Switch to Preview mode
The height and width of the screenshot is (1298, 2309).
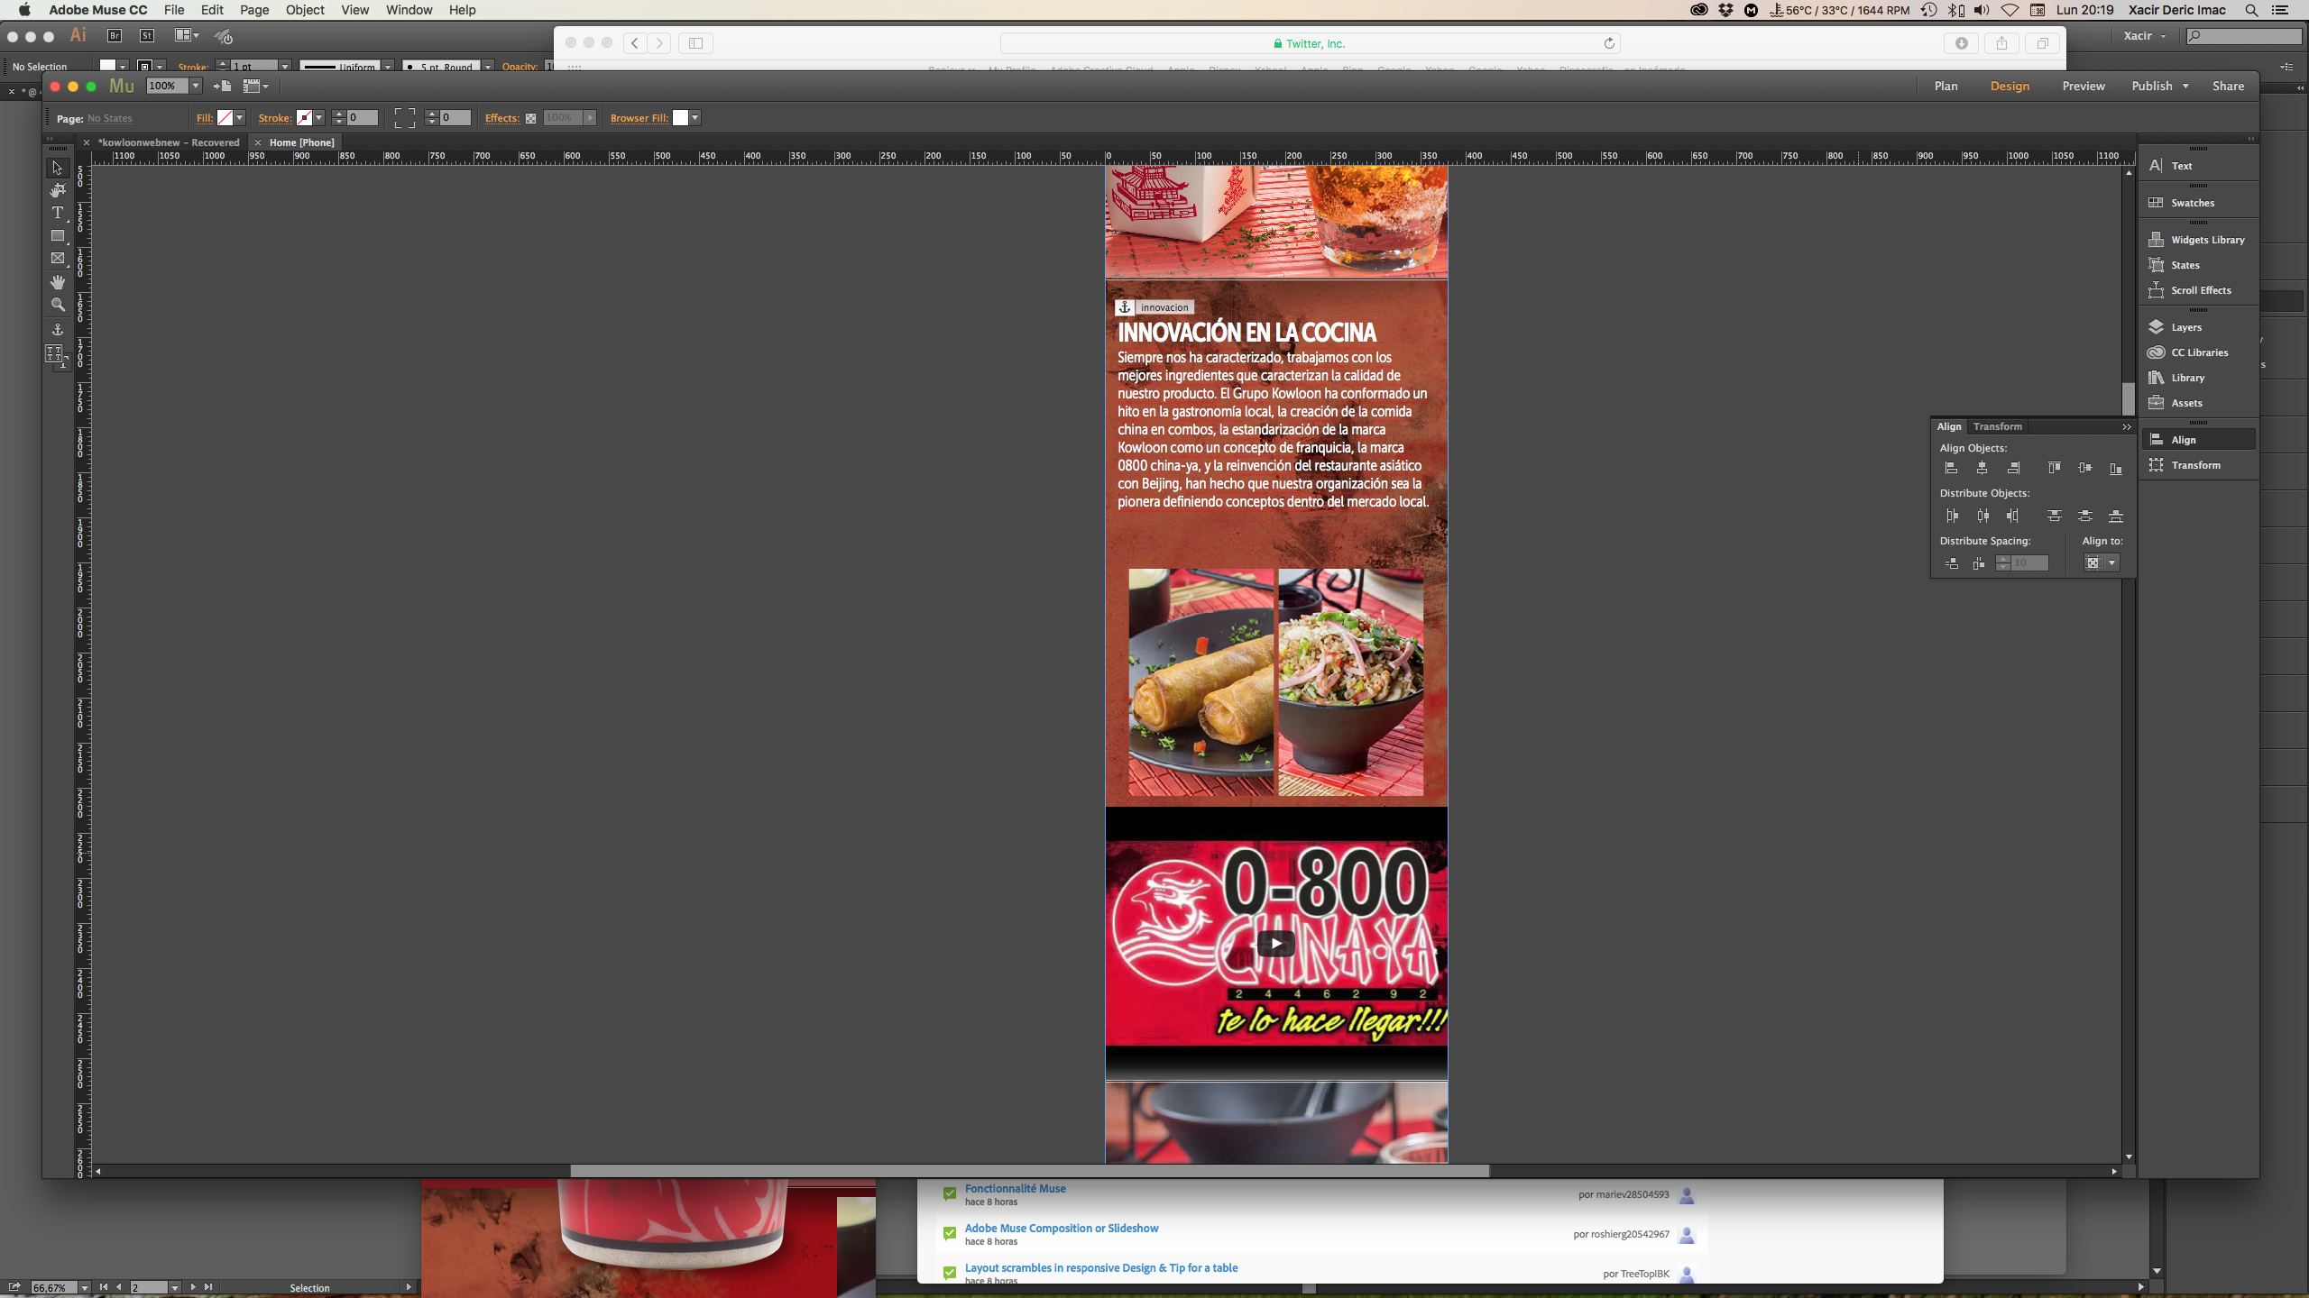2084,86
